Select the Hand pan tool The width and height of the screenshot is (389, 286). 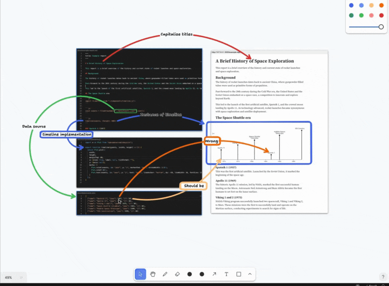click(x=152, y=274)
